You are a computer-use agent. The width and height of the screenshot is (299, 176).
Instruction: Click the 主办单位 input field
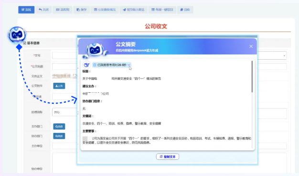tap(65, 146)
